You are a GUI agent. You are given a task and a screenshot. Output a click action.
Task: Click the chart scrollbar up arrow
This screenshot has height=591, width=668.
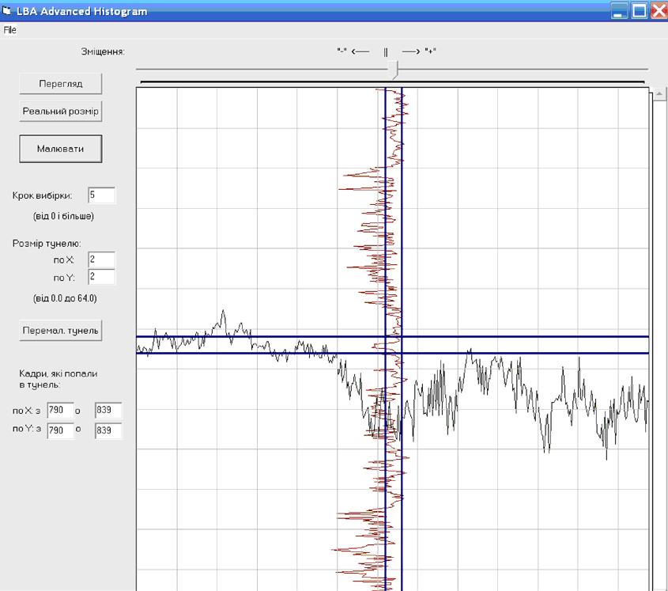click(658, 94)
